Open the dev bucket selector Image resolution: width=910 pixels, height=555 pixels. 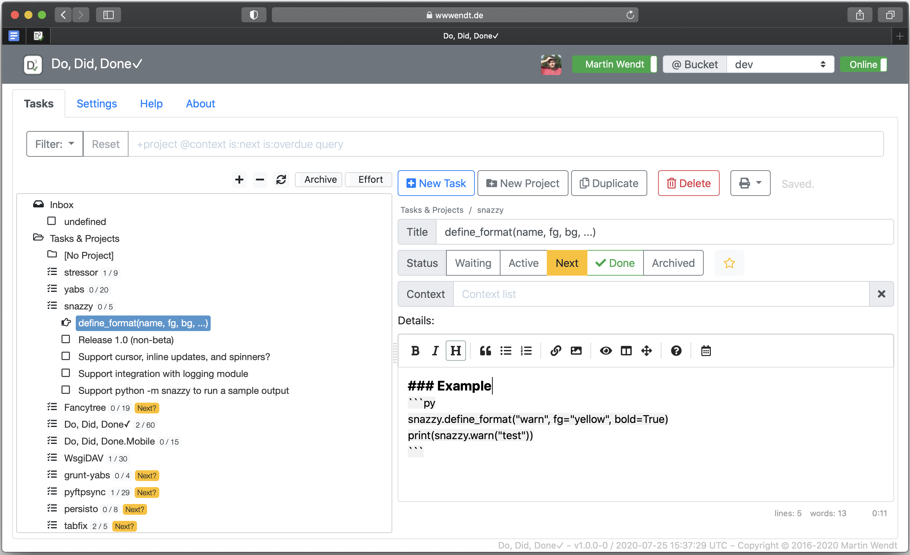point(780,65)
